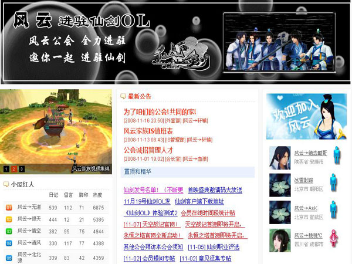
Task: Select slide 2 in the video carousel
Action: (14, 169)
